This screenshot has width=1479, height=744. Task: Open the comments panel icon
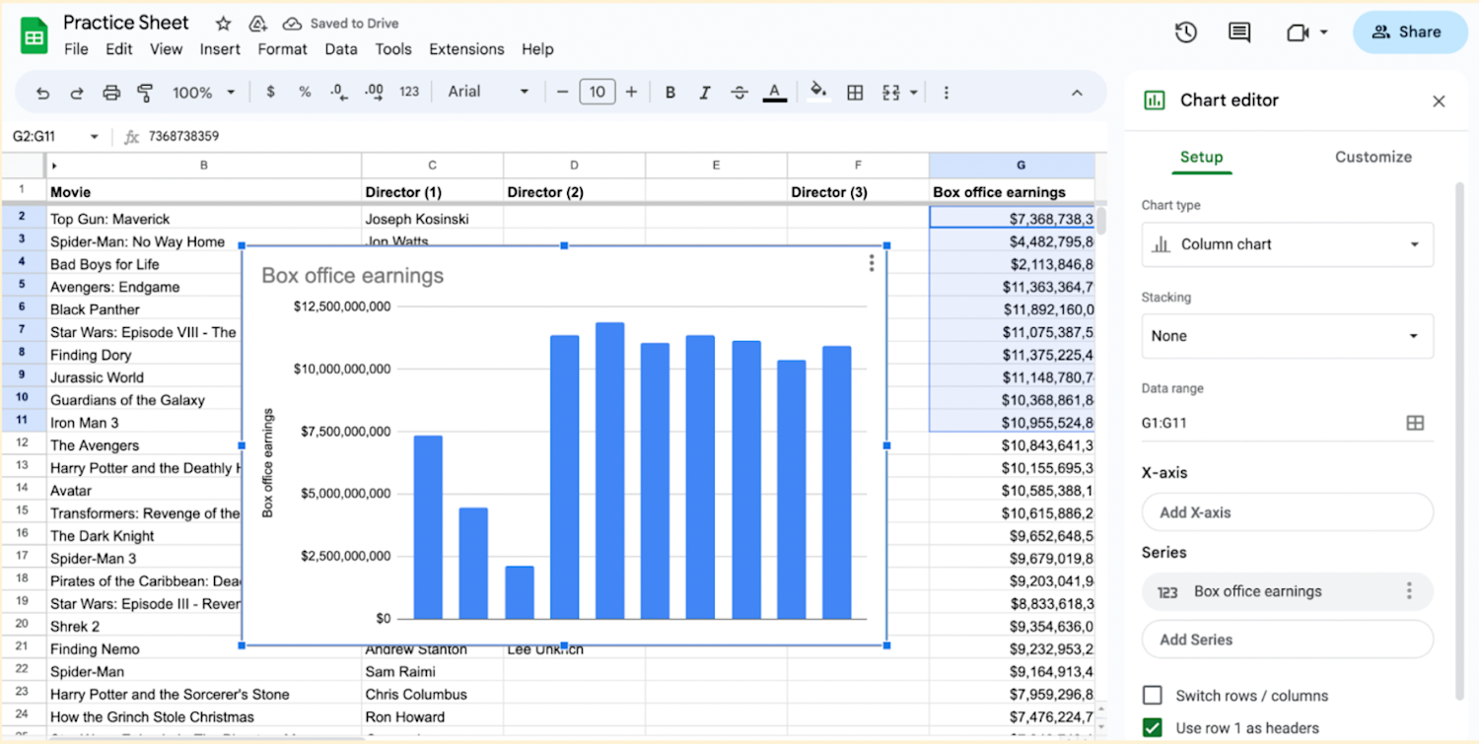tap(1239, 33)
